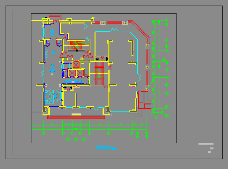Select the cyan folding door on room's right wall
The height and width of the screenshot is (169, 228).
tap(139, 78)
